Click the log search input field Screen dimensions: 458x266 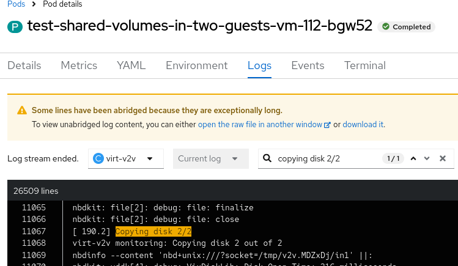coord(327,159)
